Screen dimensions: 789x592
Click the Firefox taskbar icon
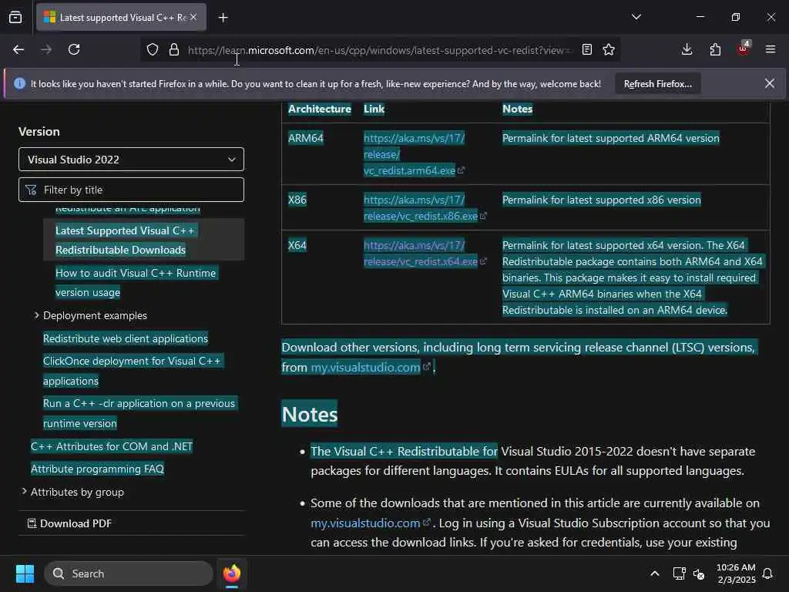pyautogui.click(x=231, y=573)
